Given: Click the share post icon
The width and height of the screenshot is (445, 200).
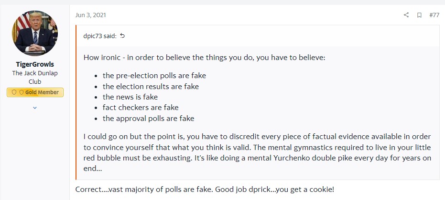Looking at the screenshot, I should pyautogui.click(x=406, y=15).
